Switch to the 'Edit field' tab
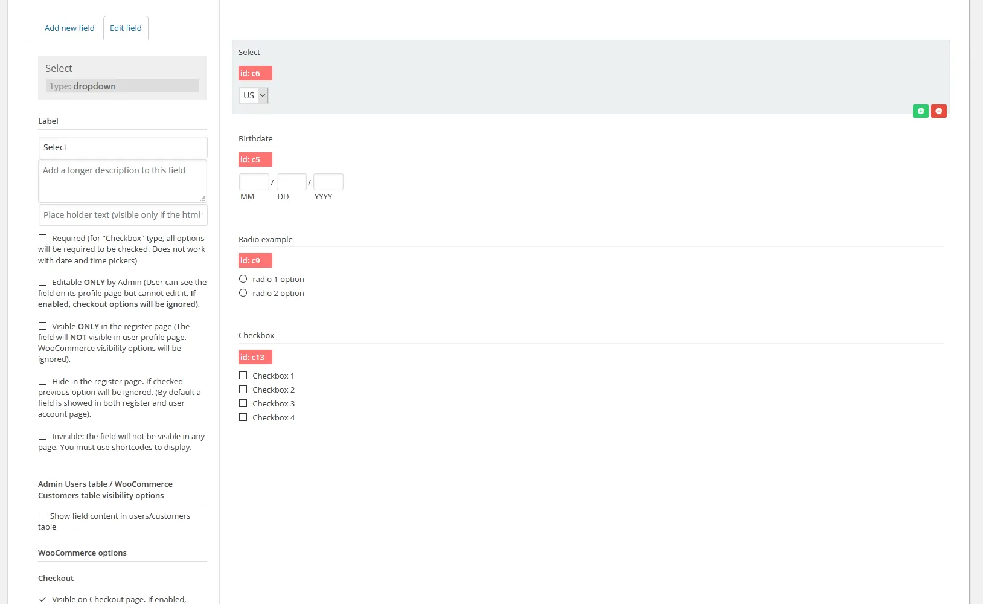The width and height of the screenshot is (983, 604). tap(125, 28)
